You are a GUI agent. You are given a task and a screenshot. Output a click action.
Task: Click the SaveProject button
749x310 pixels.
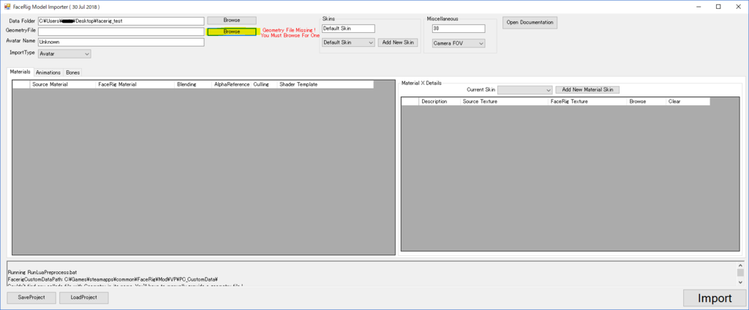coord(31,298)
